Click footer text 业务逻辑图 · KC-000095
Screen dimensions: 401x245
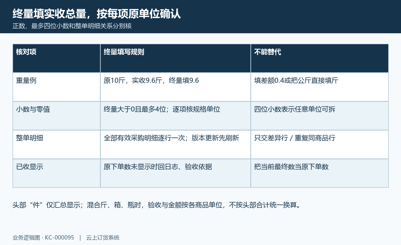43,237
